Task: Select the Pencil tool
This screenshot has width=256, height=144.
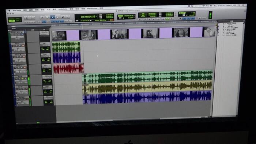Action: [x=68, y=17]
